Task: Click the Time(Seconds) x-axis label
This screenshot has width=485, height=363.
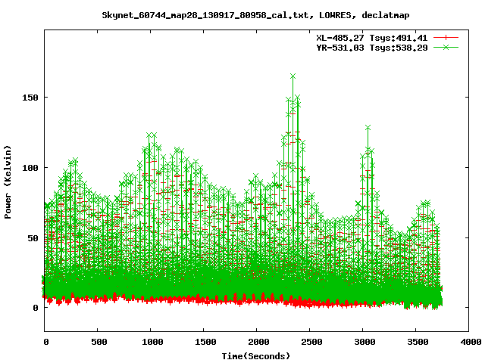Action: pyautogui.click(x=256, y=356)
